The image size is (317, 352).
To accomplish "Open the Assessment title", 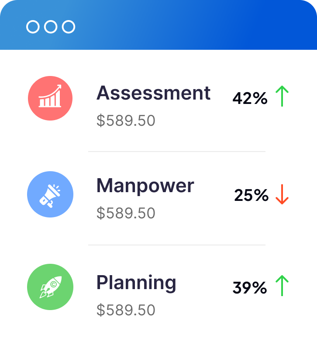I will (153, 93).
